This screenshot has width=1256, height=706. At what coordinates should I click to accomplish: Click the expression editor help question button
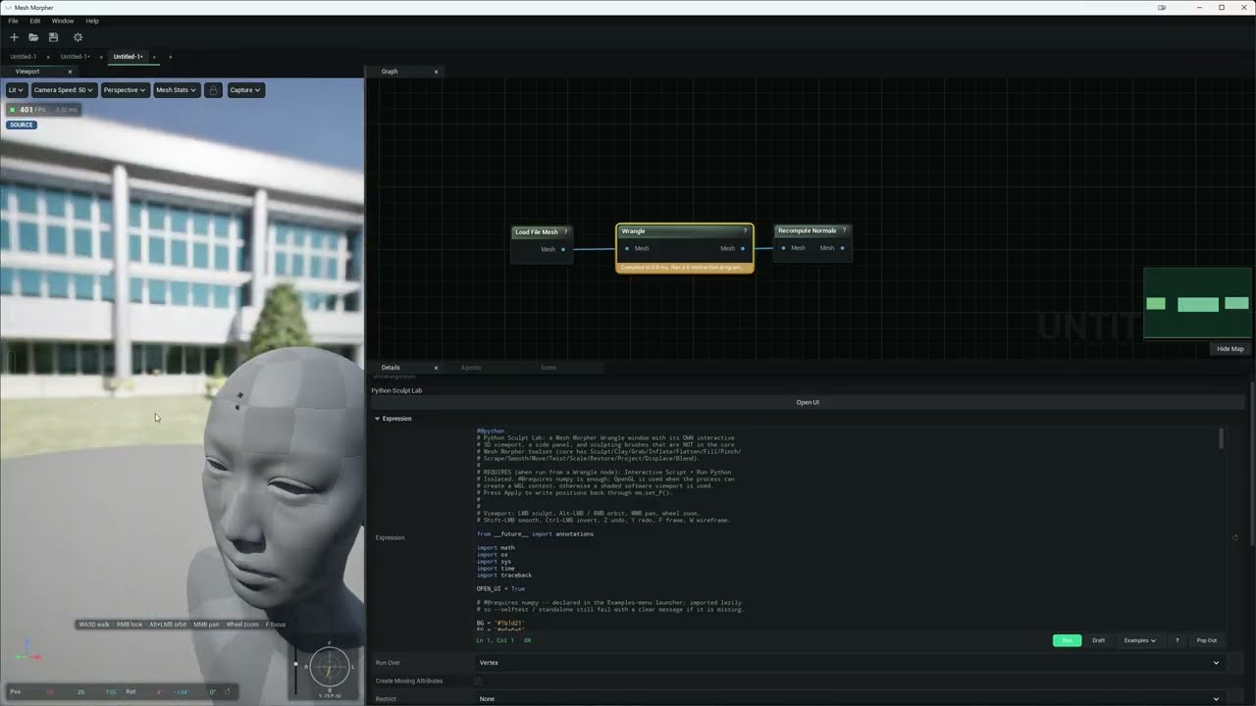pos(1177,640)
